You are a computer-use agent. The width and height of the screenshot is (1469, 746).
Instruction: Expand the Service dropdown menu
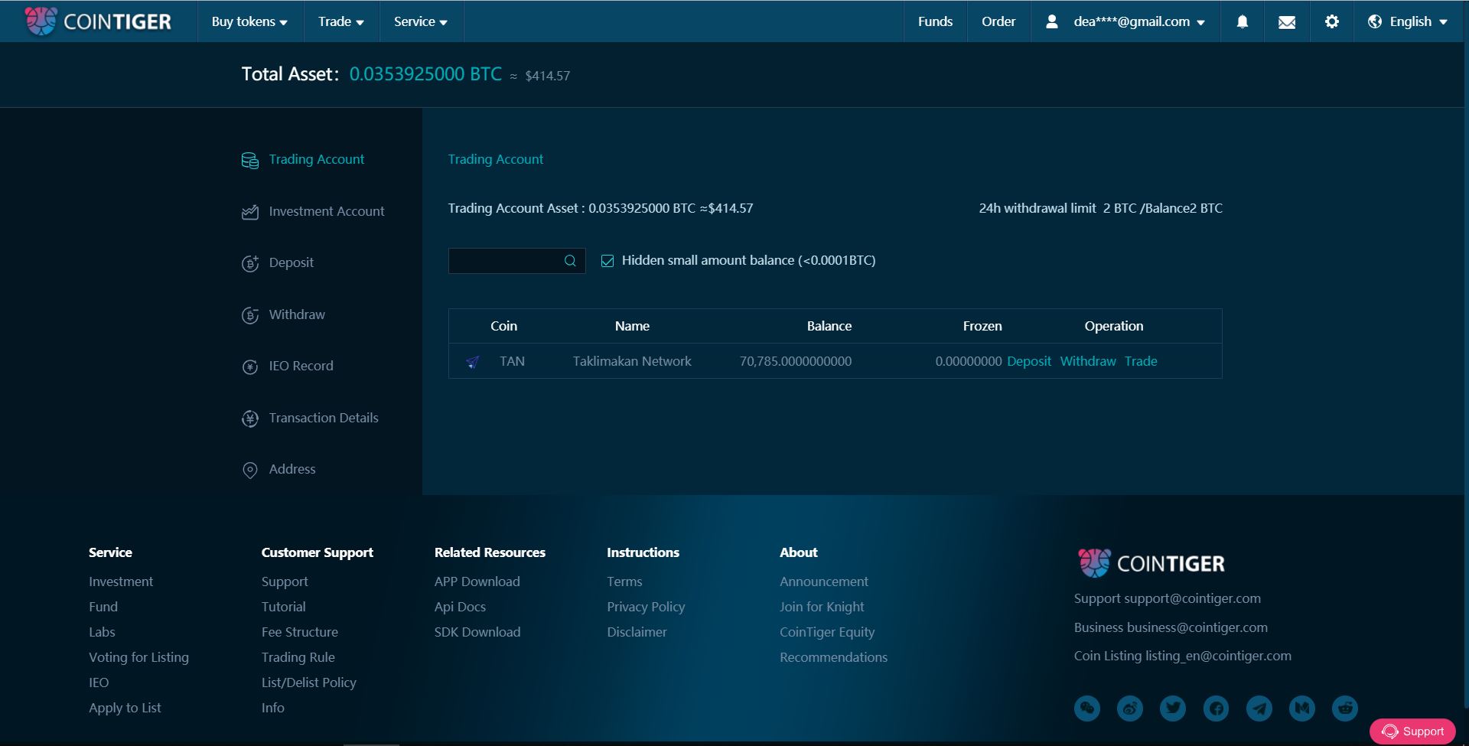point(421,21)
